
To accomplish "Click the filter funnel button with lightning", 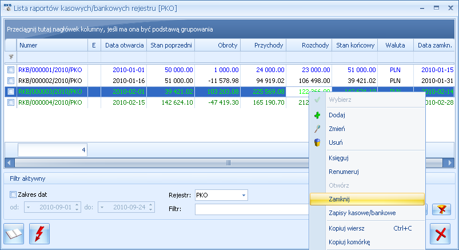I will pyautogui.click(x=441, y=209).
